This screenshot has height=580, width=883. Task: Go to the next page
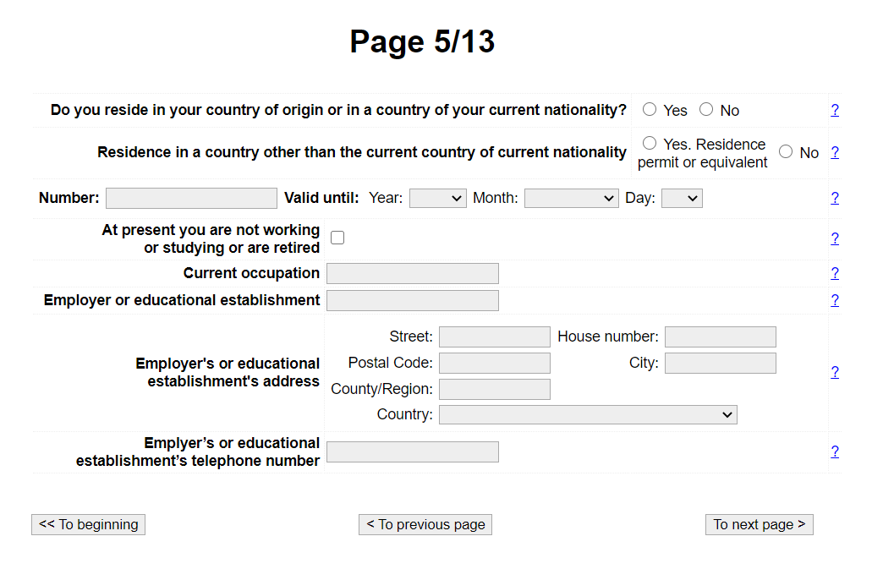760,525
